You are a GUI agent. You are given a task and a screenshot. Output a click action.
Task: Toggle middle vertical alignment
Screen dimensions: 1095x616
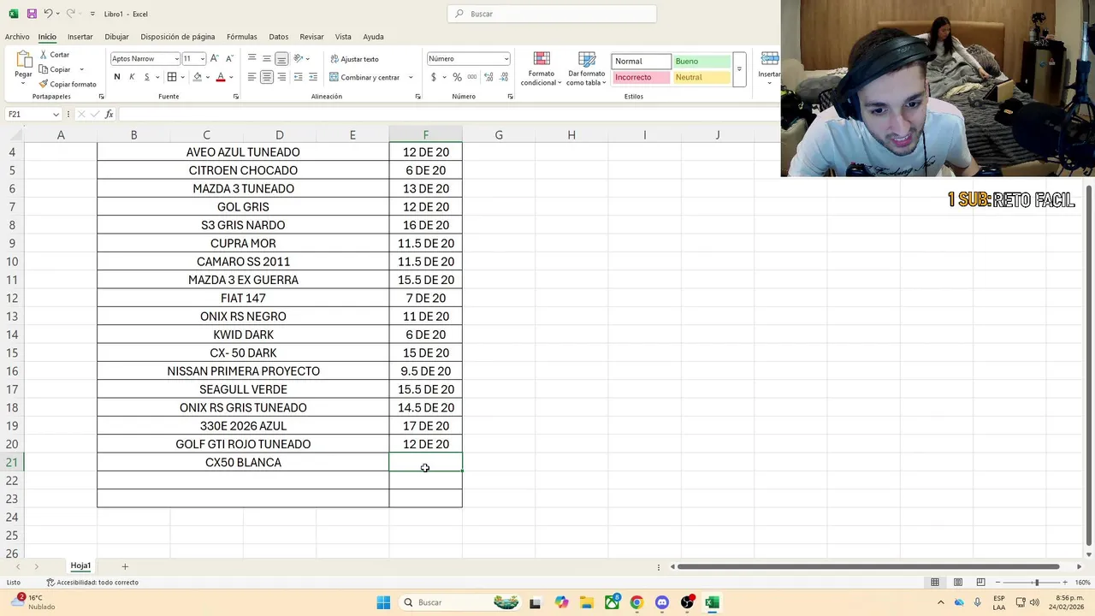coord(267,58)
